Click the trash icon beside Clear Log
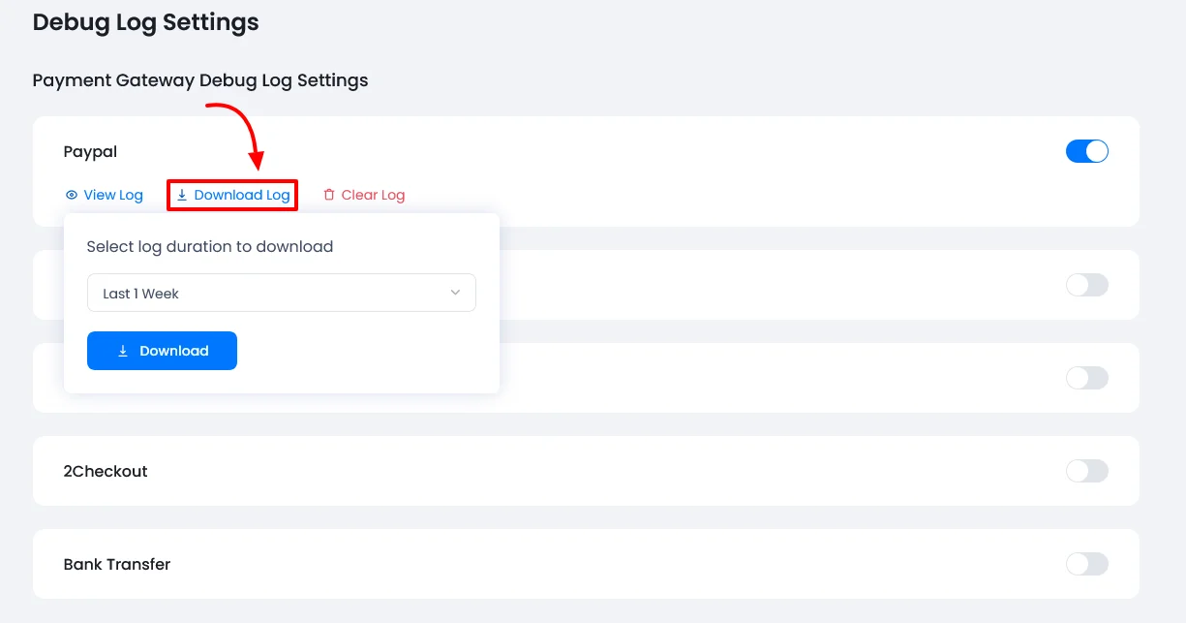 (329, 195)
